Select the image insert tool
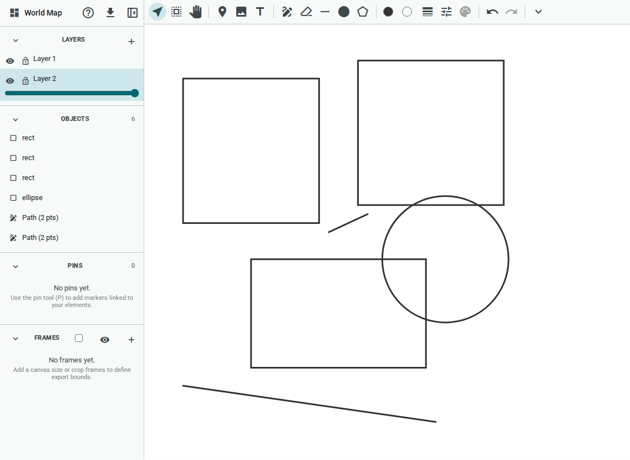Image resolution: width=630 pixels, height=460 pixels. click(241, 12)
